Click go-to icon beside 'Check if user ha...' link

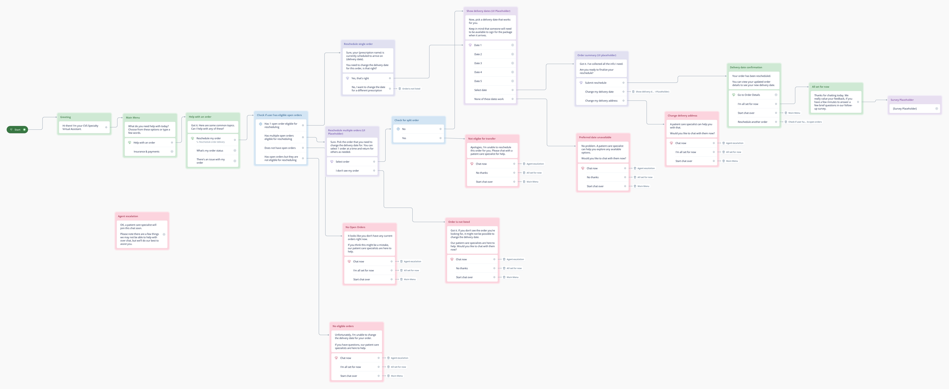point(786,122)
